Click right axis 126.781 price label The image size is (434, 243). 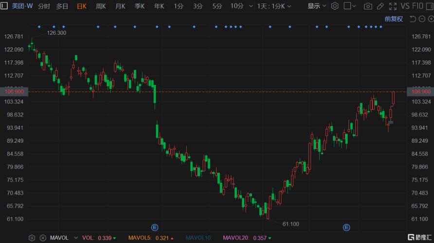(421, 36)
